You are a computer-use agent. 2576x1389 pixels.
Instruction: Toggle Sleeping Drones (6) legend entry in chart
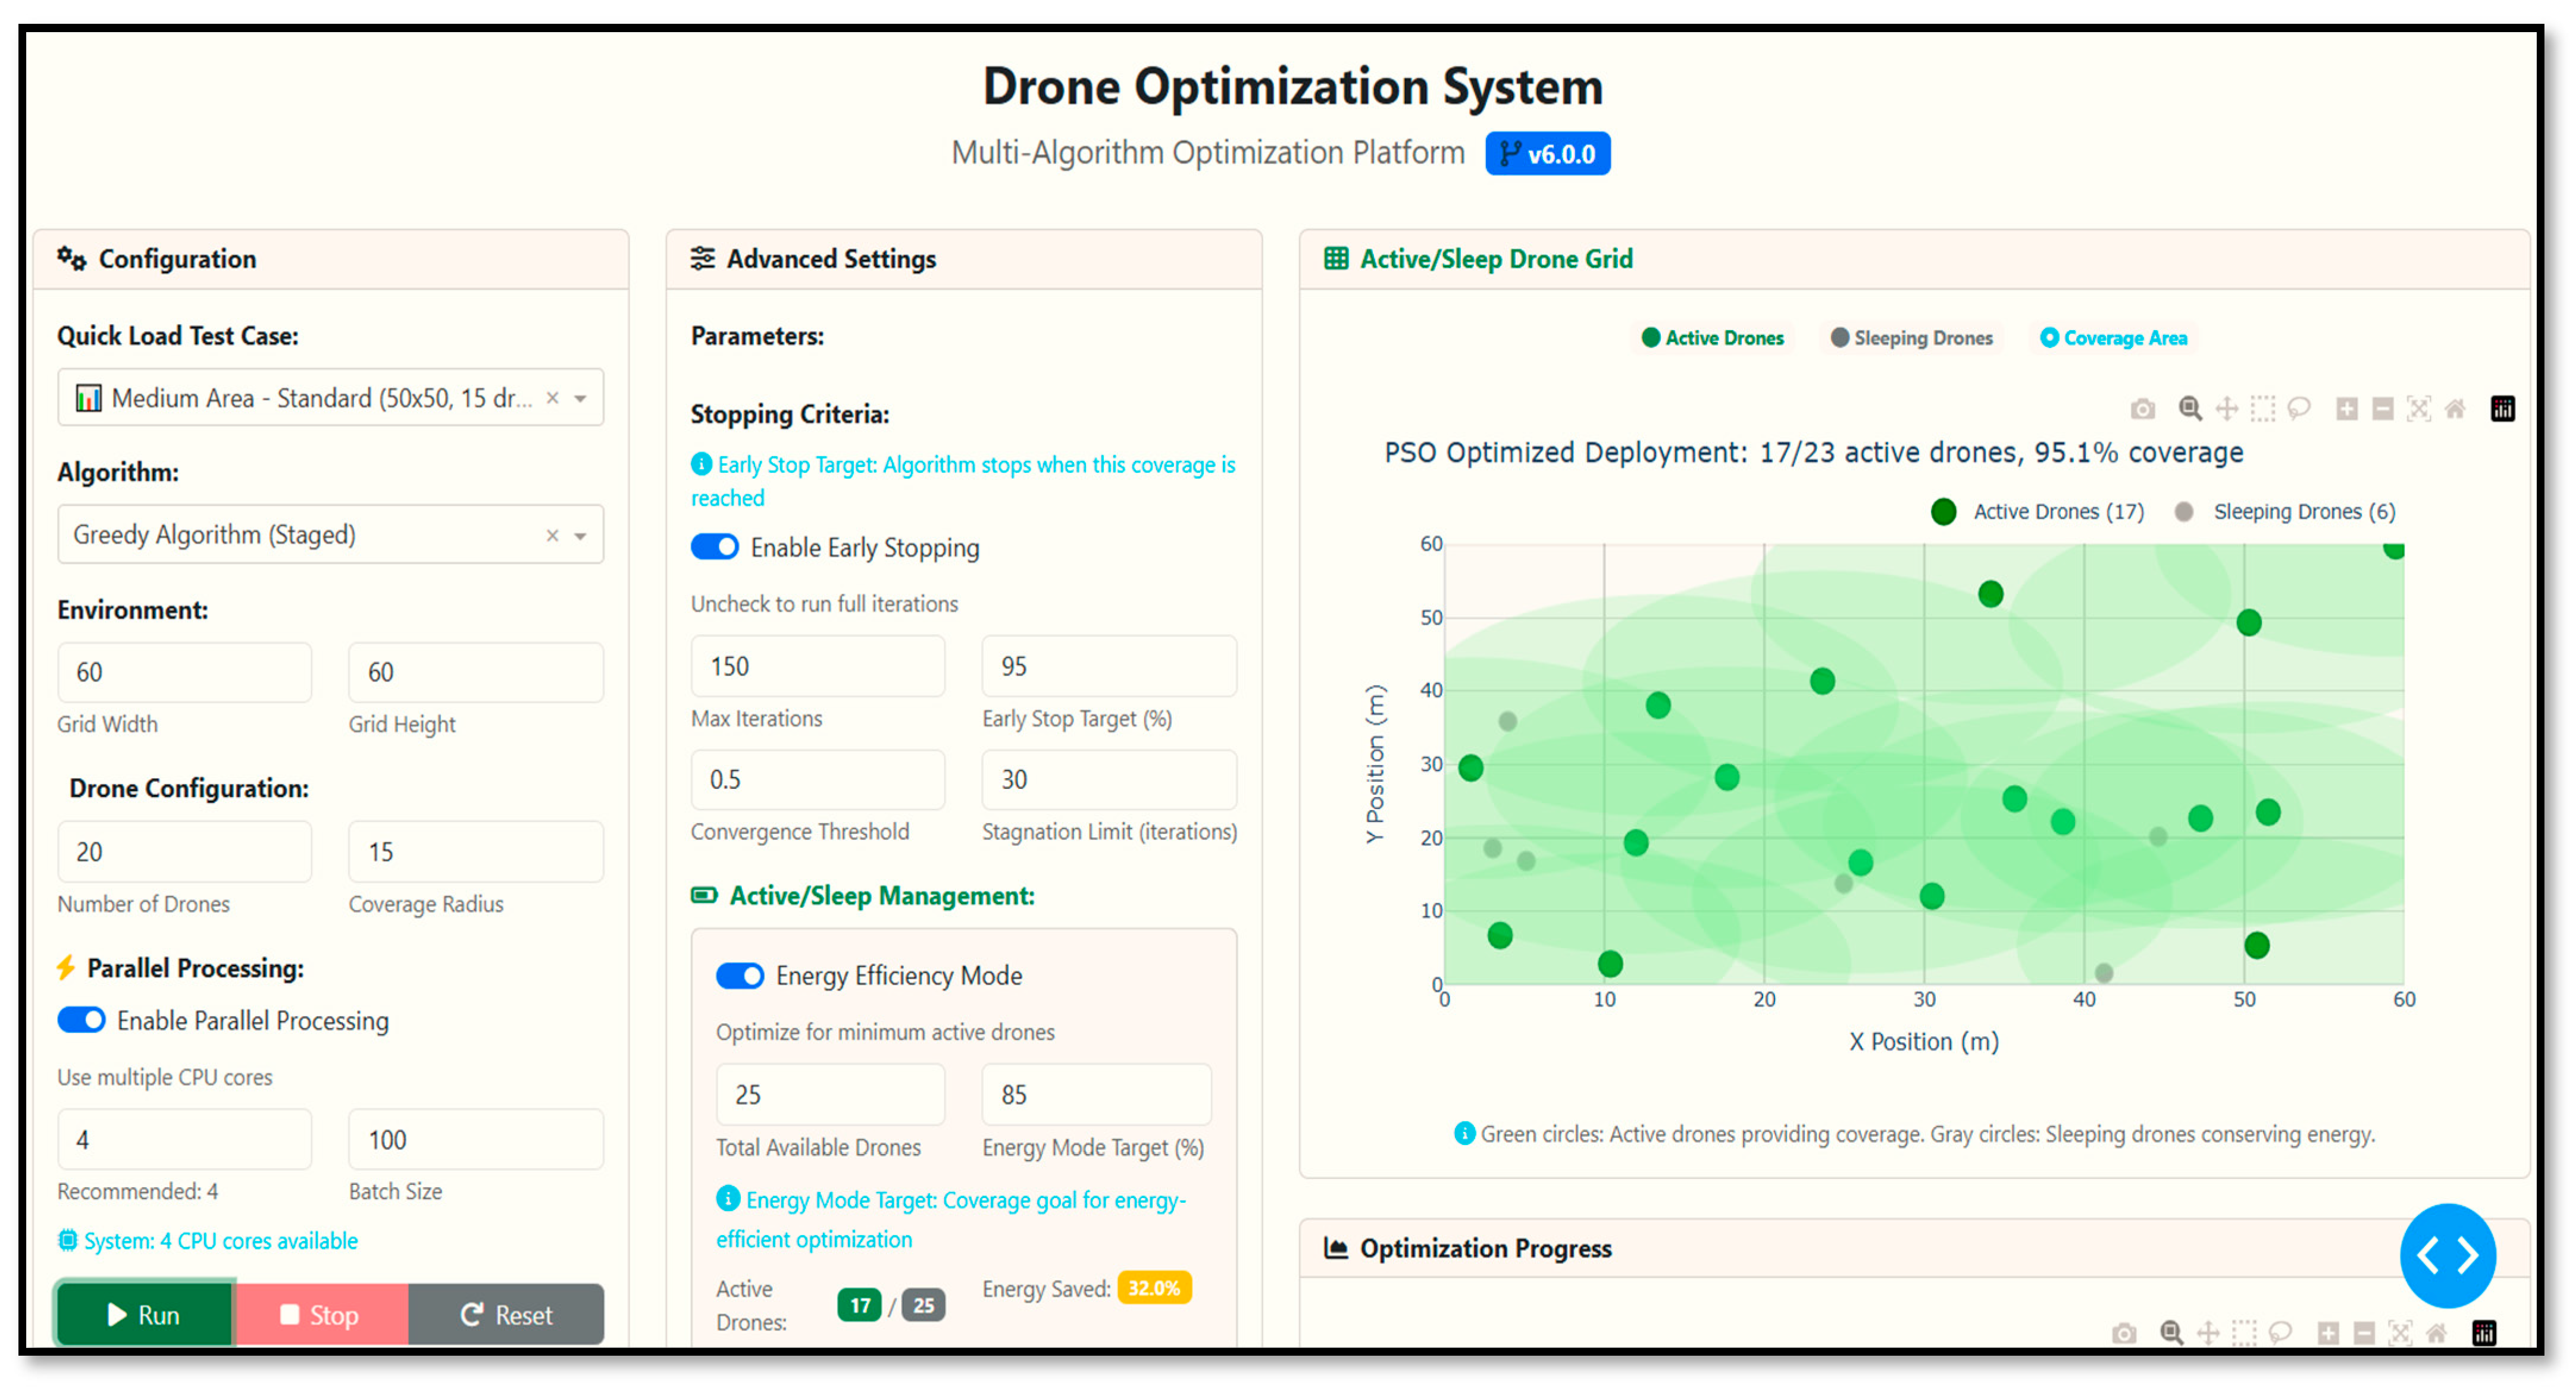click(2286, 512)
